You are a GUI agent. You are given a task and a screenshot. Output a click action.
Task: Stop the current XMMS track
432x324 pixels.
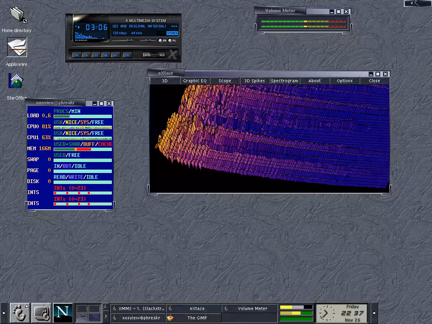coord(106,55)
